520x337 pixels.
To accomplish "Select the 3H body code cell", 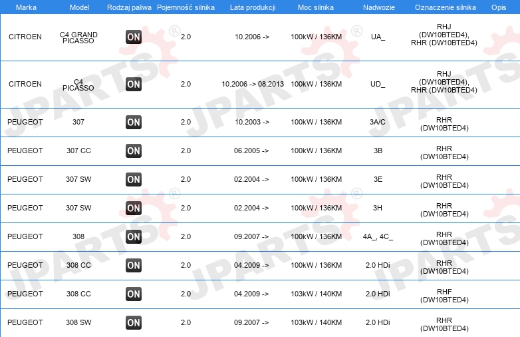I will [378, 208].
